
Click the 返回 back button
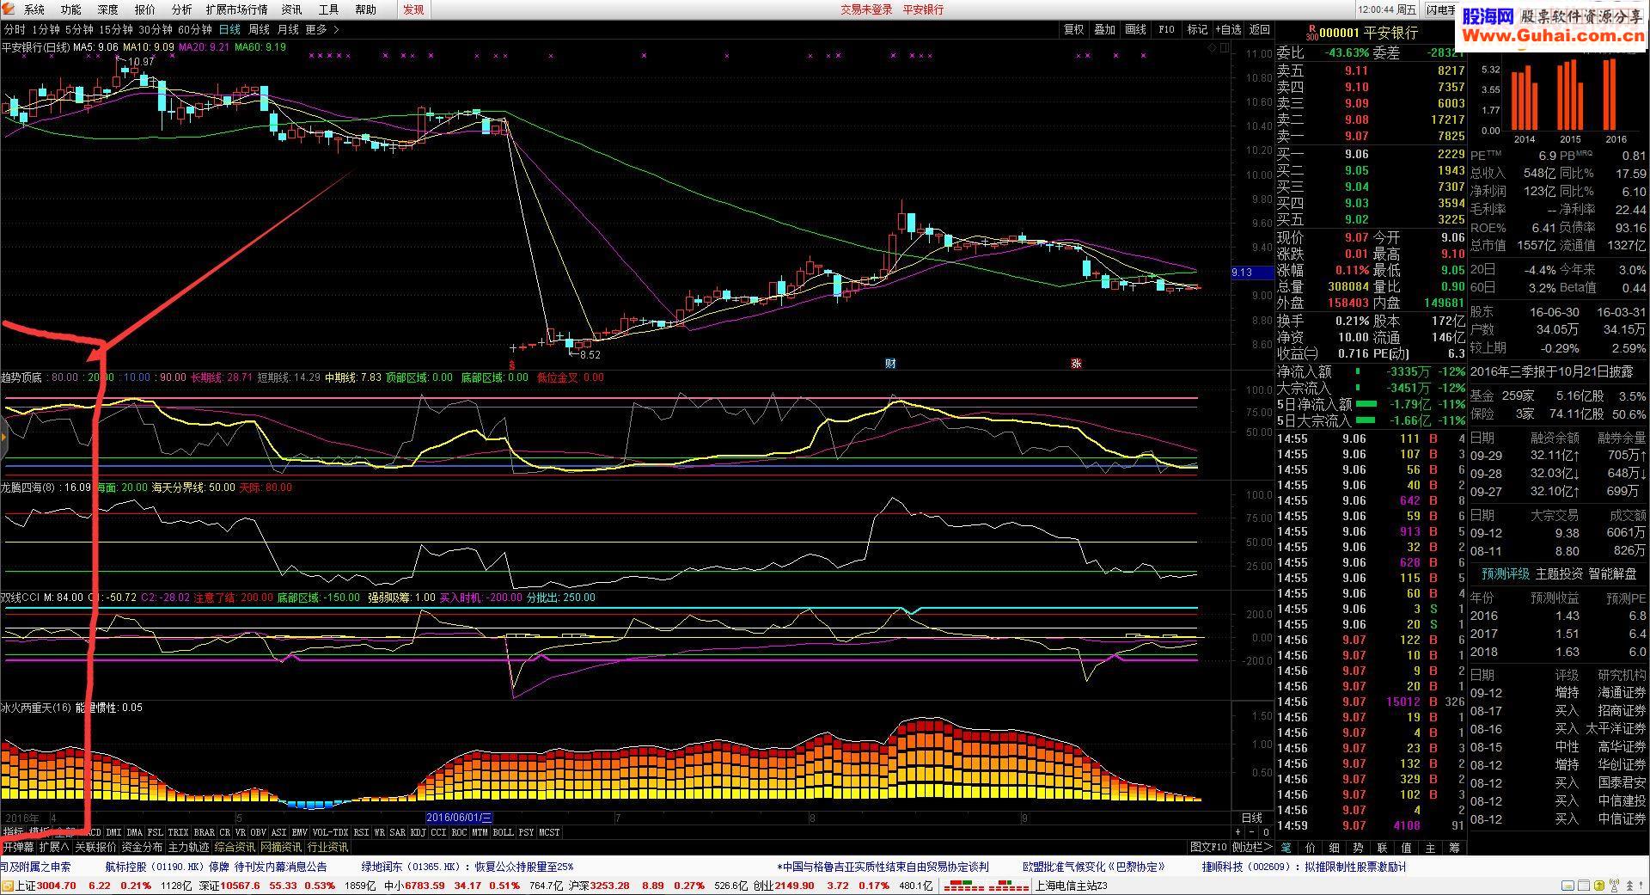pos(1260,29)
